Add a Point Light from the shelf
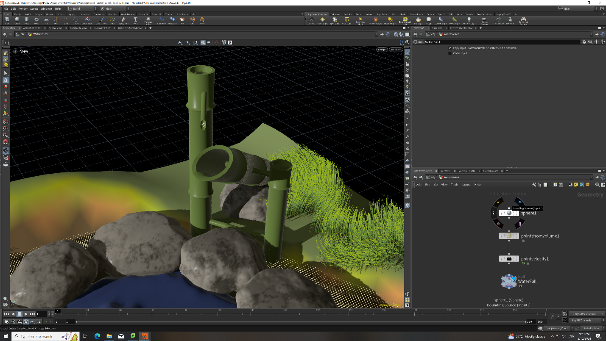 click(322, 20)
